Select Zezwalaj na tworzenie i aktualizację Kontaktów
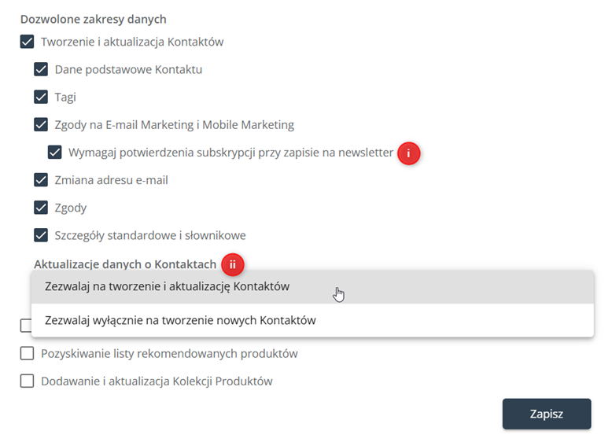Viewport: 612px width, 442px height. [x=312, y=287]
